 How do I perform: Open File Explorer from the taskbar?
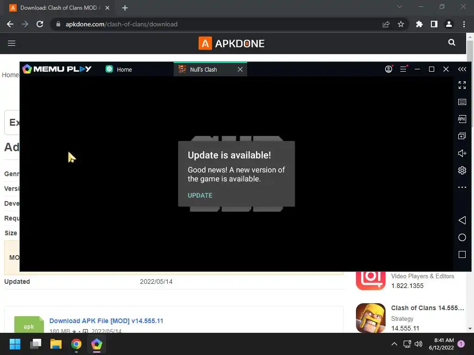(56, 344)
